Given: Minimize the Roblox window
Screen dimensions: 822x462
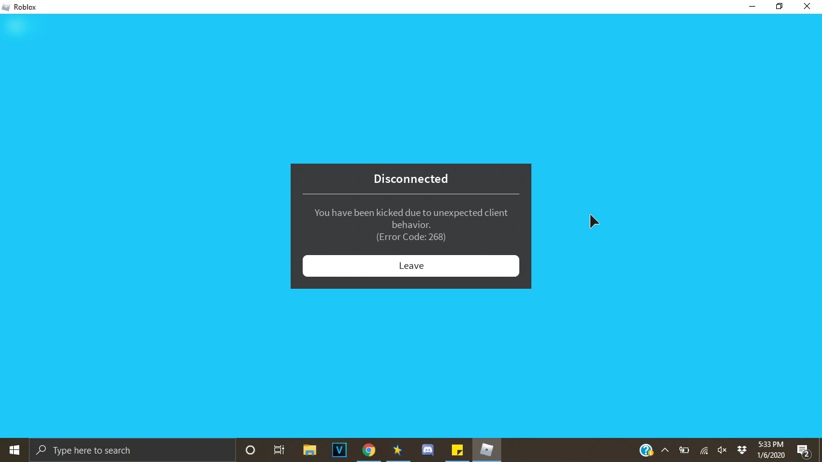Looking at the screenshot, I should [752, 7].
